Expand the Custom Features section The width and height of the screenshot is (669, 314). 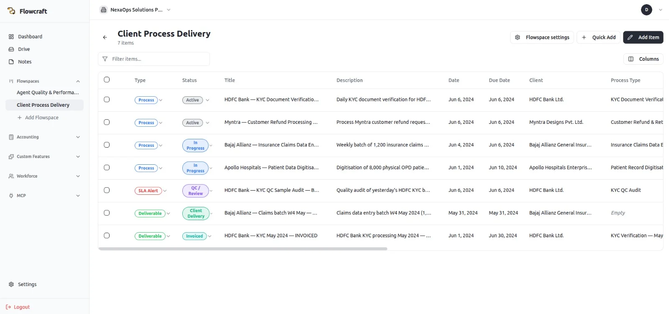click(78, 157)
